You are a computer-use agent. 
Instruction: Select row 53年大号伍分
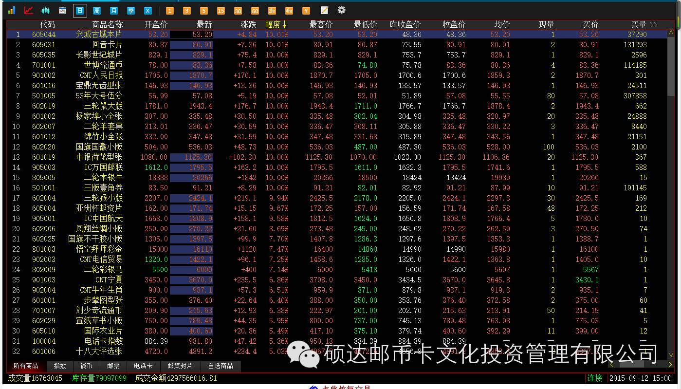336,96
